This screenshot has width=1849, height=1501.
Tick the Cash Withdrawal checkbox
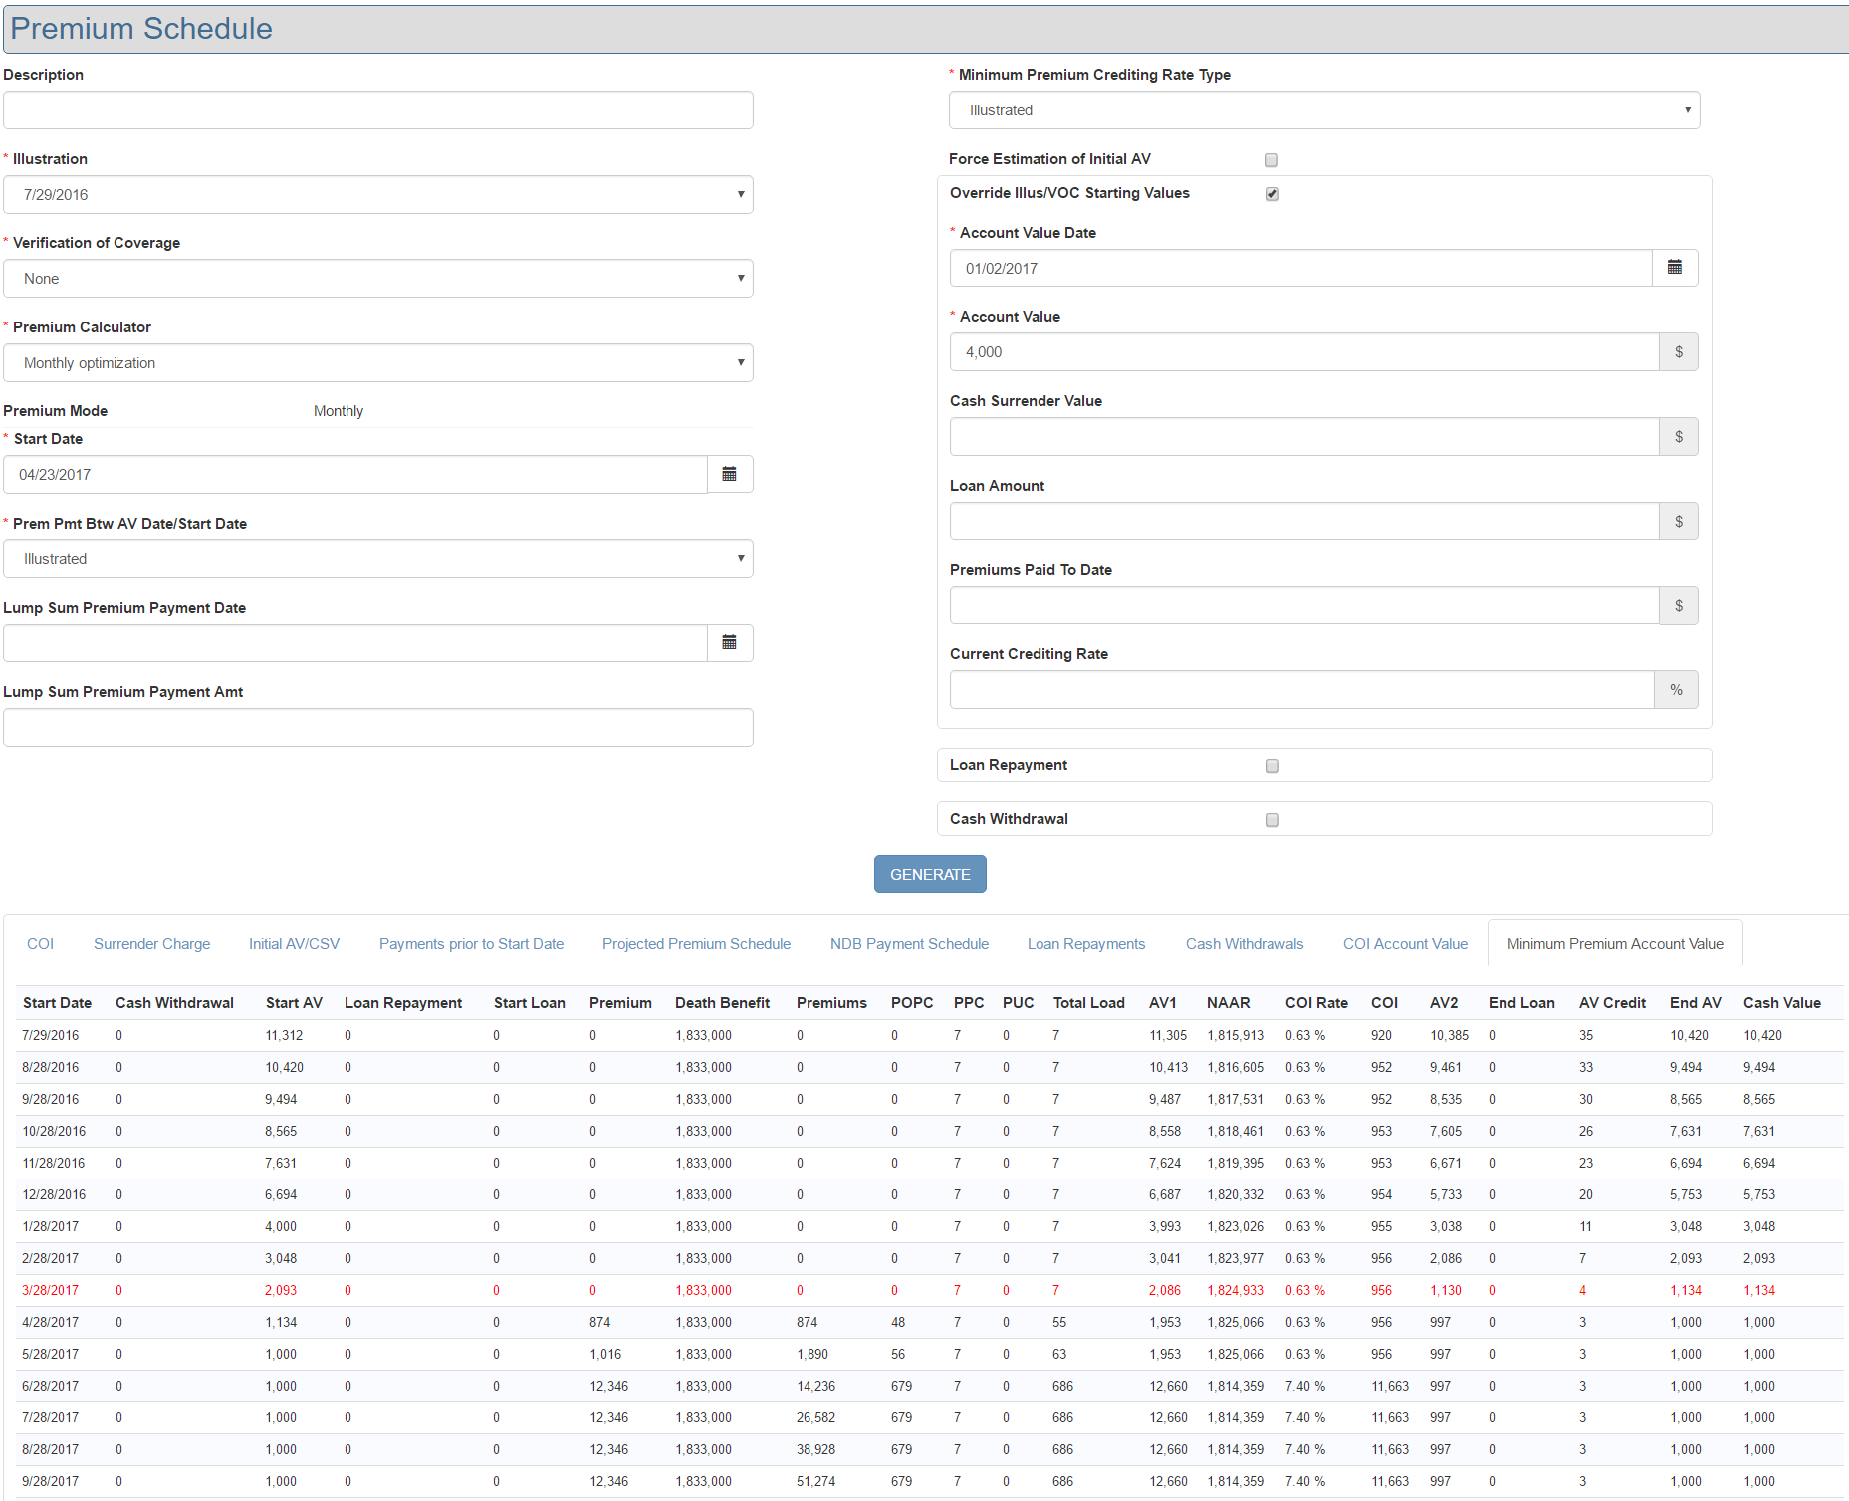1271,820
